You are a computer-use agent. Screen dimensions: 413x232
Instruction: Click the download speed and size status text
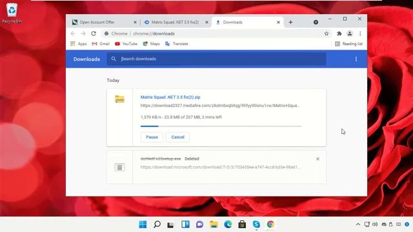pos(181,117)
